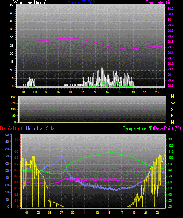This screenshot has height=218, width=183.
Task: Click the green temperature curve's peak
Action: coord(115,152)
